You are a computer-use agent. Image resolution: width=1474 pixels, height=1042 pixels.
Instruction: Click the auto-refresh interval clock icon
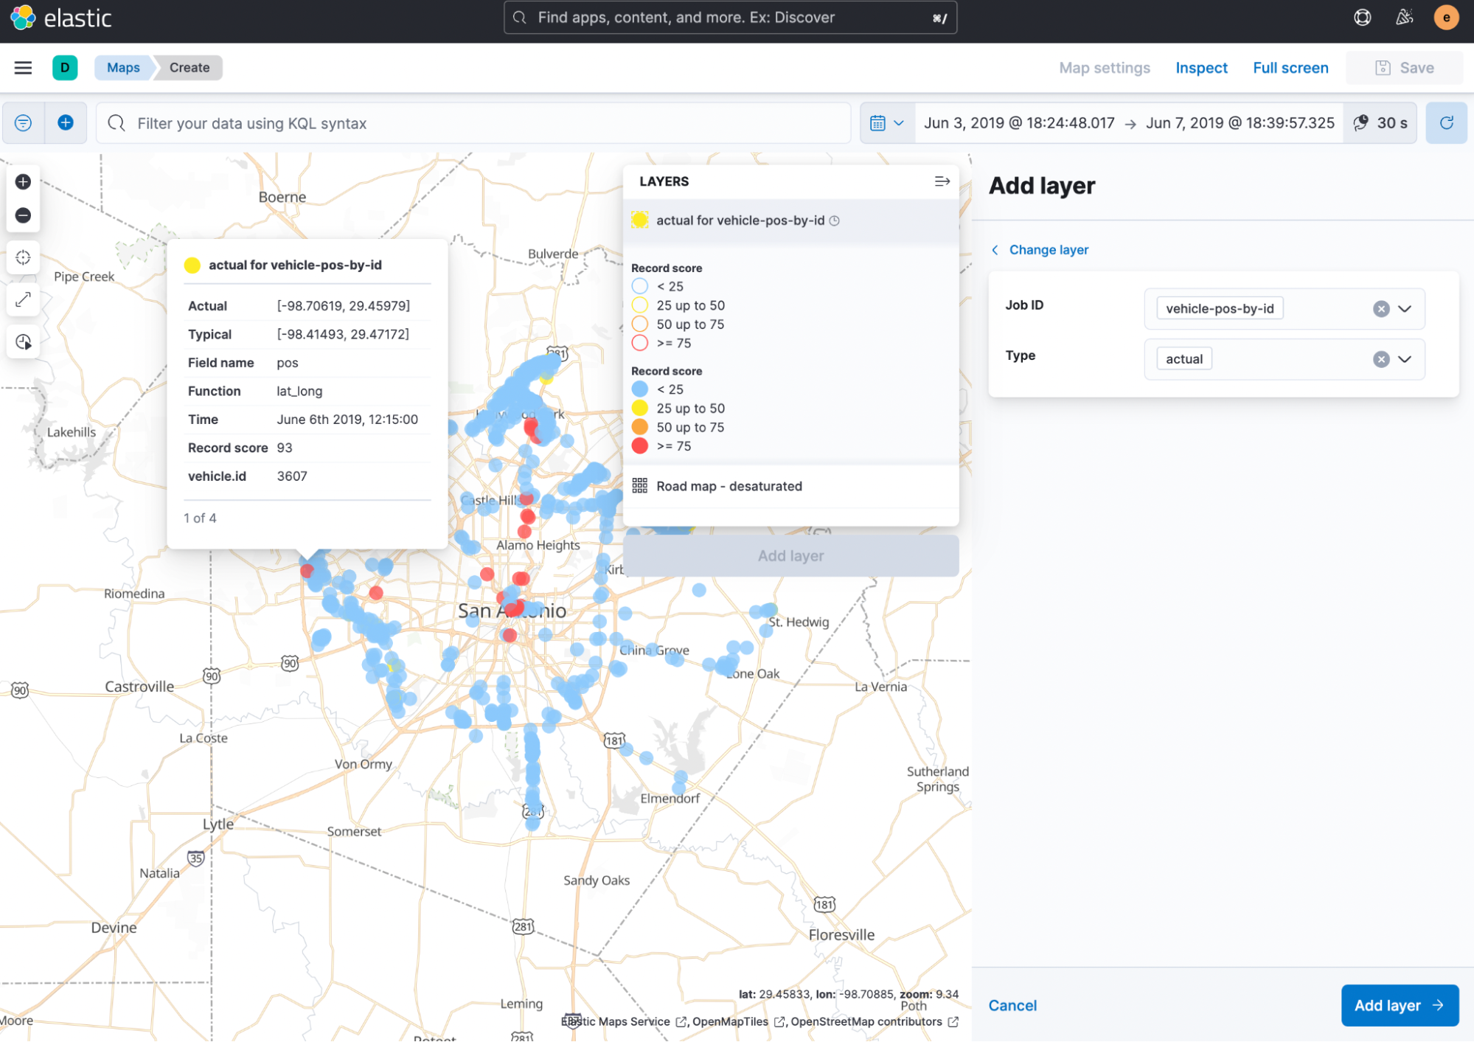1363,122
